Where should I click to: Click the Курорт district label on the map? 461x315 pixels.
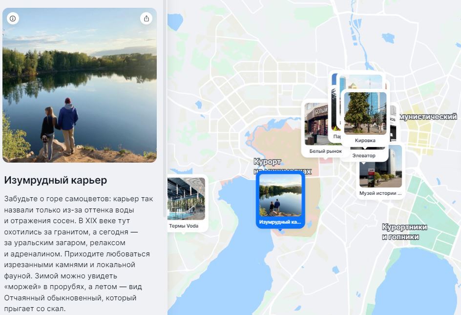pos(267,162)
